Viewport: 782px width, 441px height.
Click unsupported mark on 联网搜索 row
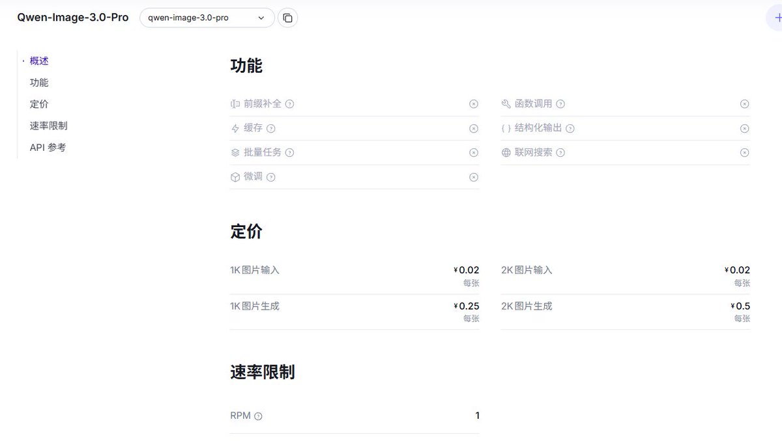744,153
